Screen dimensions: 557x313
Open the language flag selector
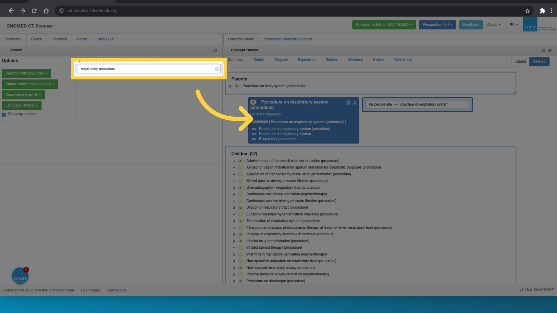pos(514,25)
